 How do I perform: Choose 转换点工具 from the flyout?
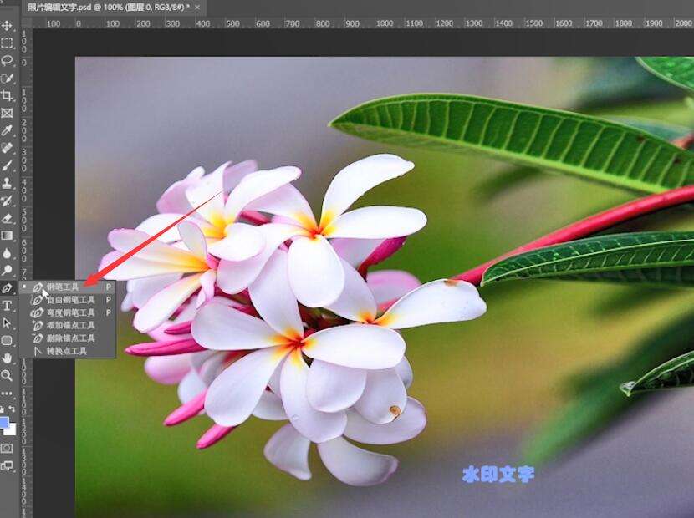pyautogui.click(x=67, y=351)
